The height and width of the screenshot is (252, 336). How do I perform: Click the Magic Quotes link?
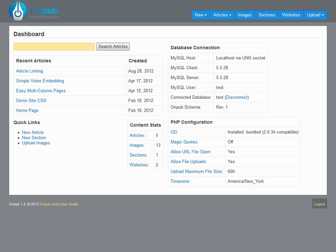(184, 142)
